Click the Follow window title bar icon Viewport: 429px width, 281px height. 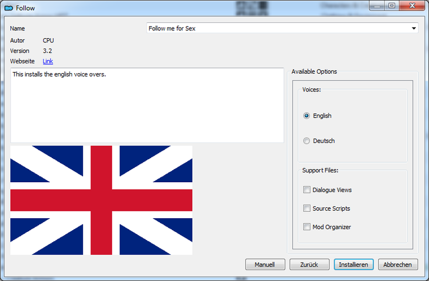click(x=9, y=8)
